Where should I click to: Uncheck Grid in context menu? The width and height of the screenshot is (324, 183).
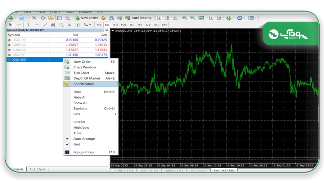(x=91, y=144)
